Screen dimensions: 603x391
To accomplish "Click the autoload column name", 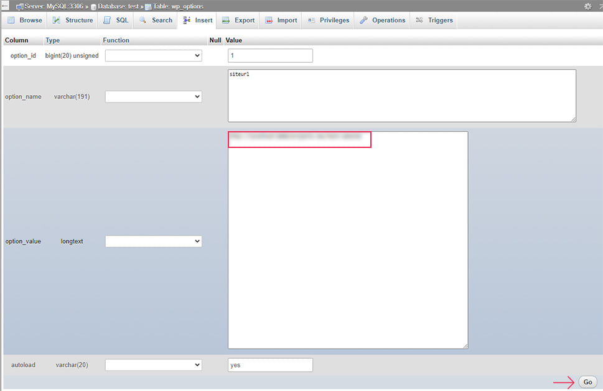I will [x=23, y=365].
